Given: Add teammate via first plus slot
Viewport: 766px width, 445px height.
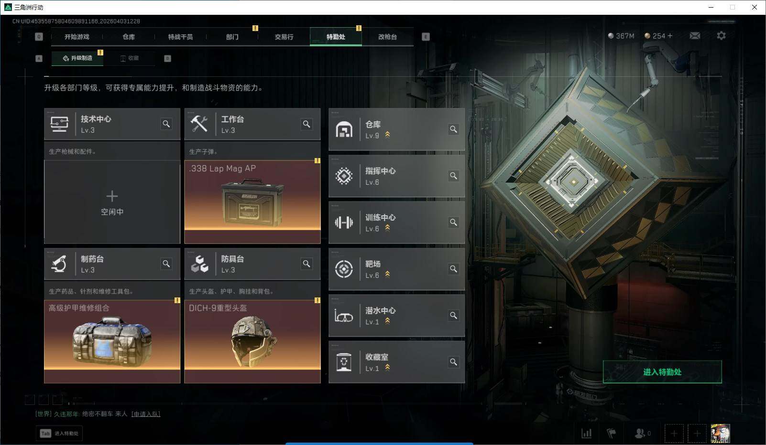Looking at the screenshot, I should pos(674,434).
